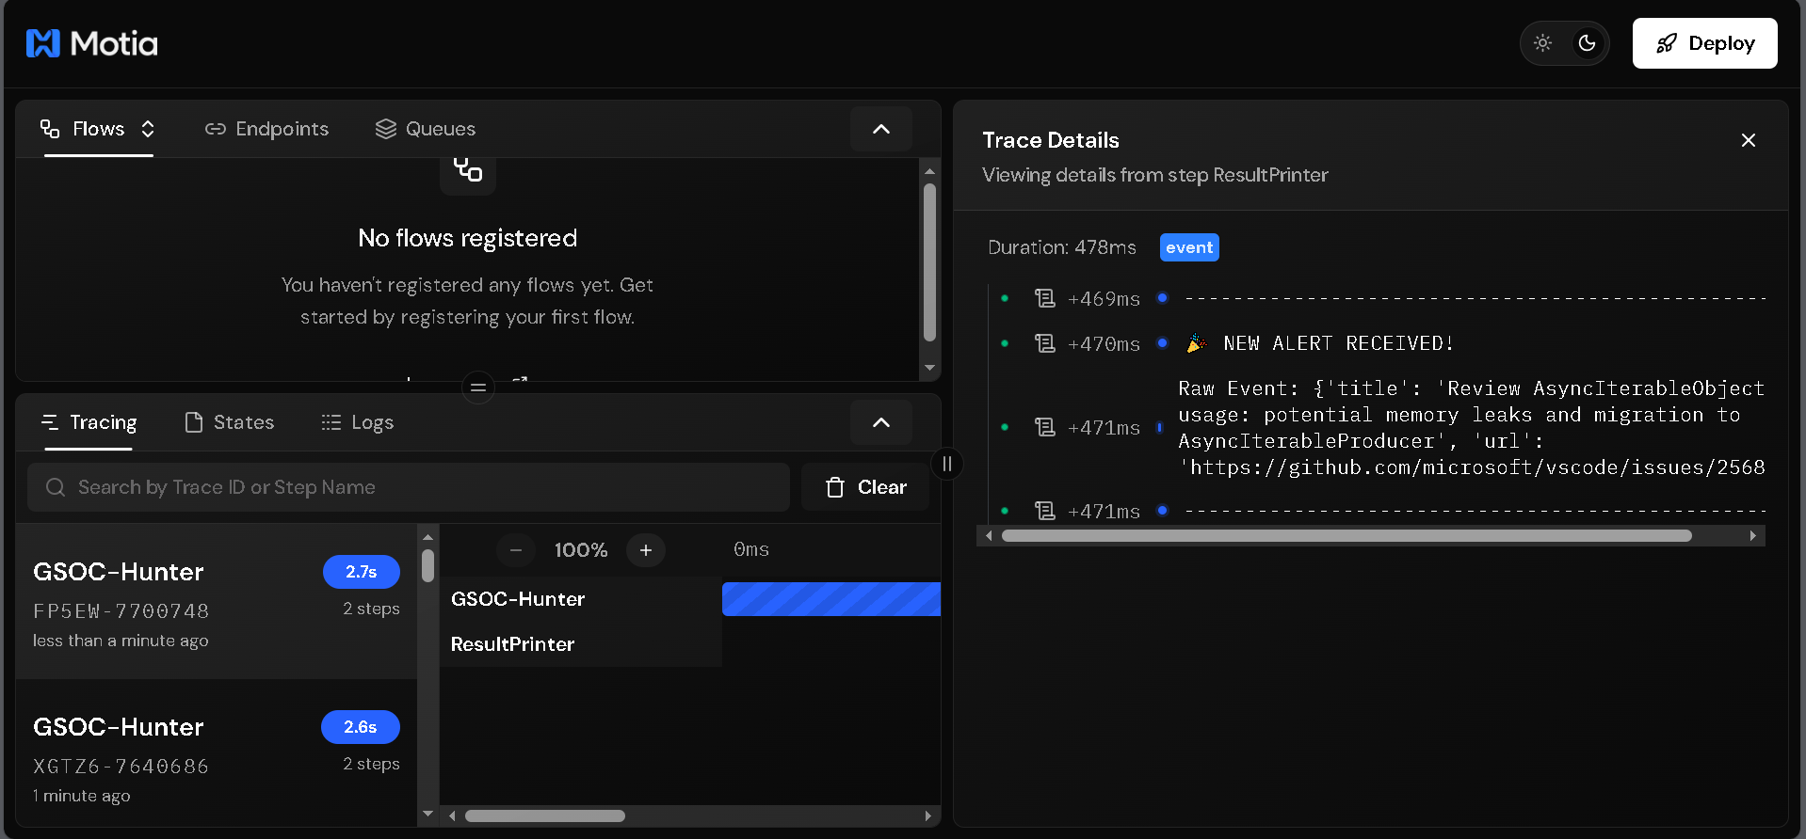Screen dimensions: 1806x839
Task: Switch to the States tab
Action: [x=230, y=422]
